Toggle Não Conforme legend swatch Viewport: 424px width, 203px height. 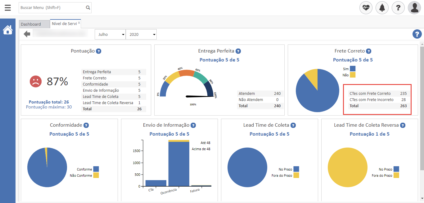[96, 176]
